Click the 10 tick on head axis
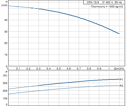Image resolution: width=133 pixels, height=106 pixels. [6, 55]
